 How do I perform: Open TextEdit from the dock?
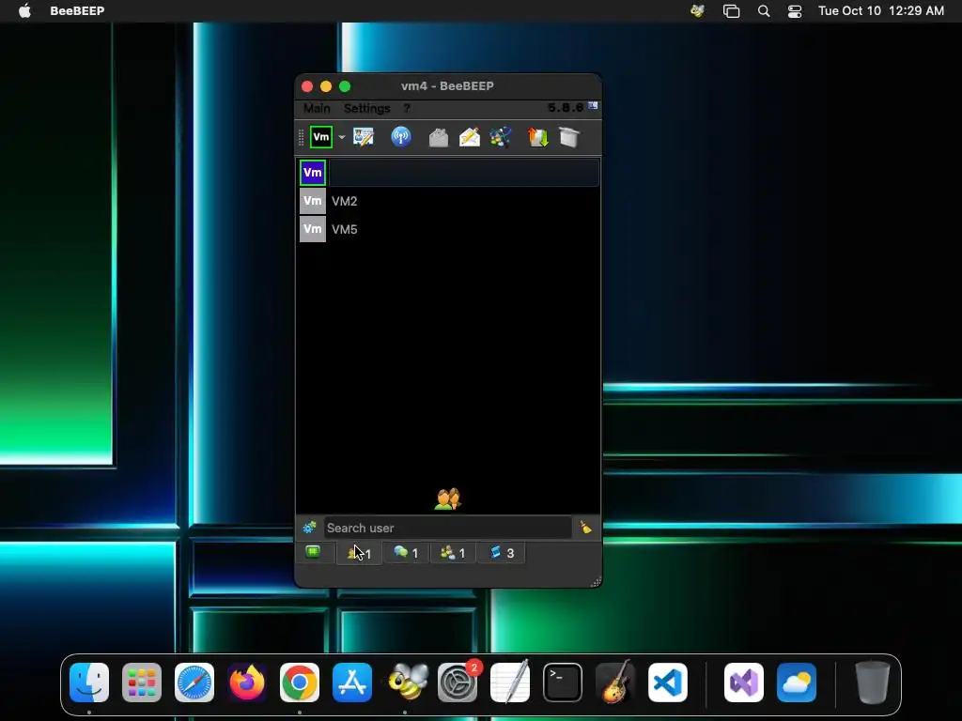pyautogui.click(x=510, y=682)
